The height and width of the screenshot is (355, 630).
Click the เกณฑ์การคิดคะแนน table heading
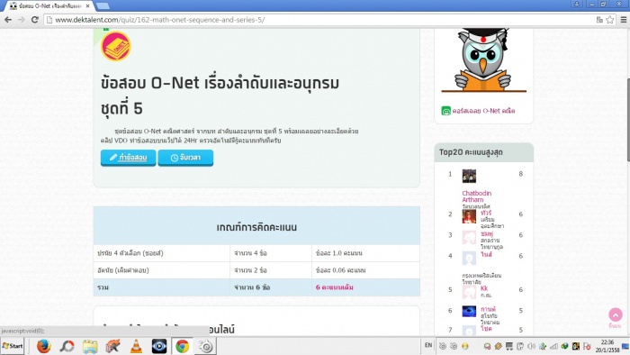point(256,227)
